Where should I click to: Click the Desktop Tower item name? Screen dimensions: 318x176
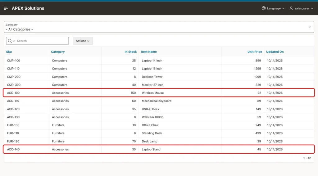point(152,77)
